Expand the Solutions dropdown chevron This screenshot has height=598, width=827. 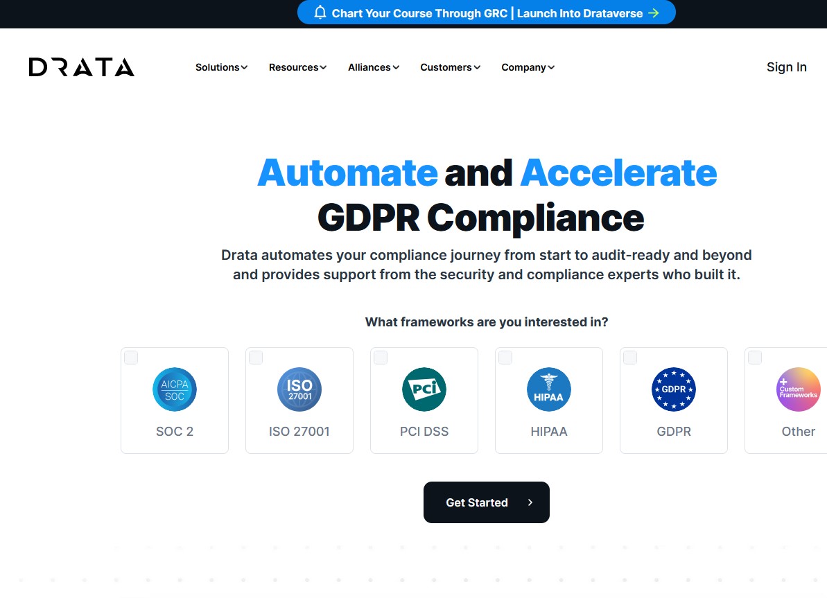coord(244,67)
